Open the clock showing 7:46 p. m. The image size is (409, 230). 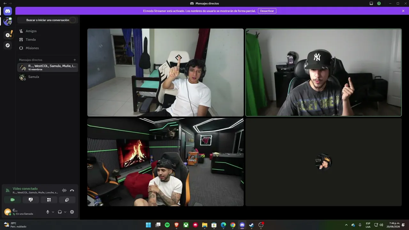(x=393, y=225)
